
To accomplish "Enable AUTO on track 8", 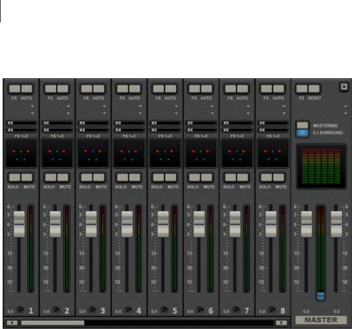I will click(x=278, y=88).
